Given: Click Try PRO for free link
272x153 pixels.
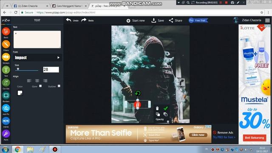Looking at the screenshot, I should click(224, 137).
